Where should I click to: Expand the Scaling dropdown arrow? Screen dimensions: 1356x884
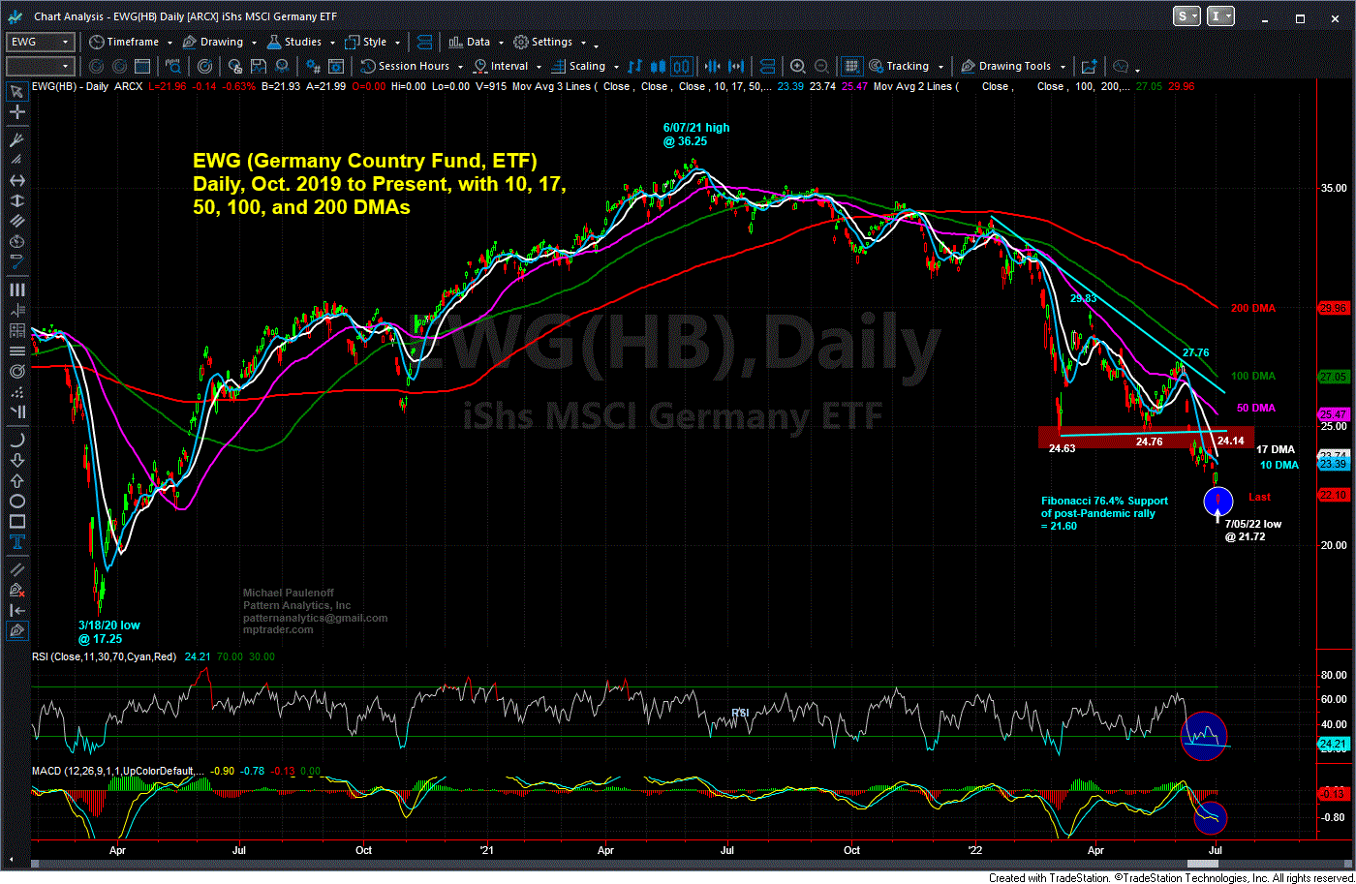pos(616,67)
